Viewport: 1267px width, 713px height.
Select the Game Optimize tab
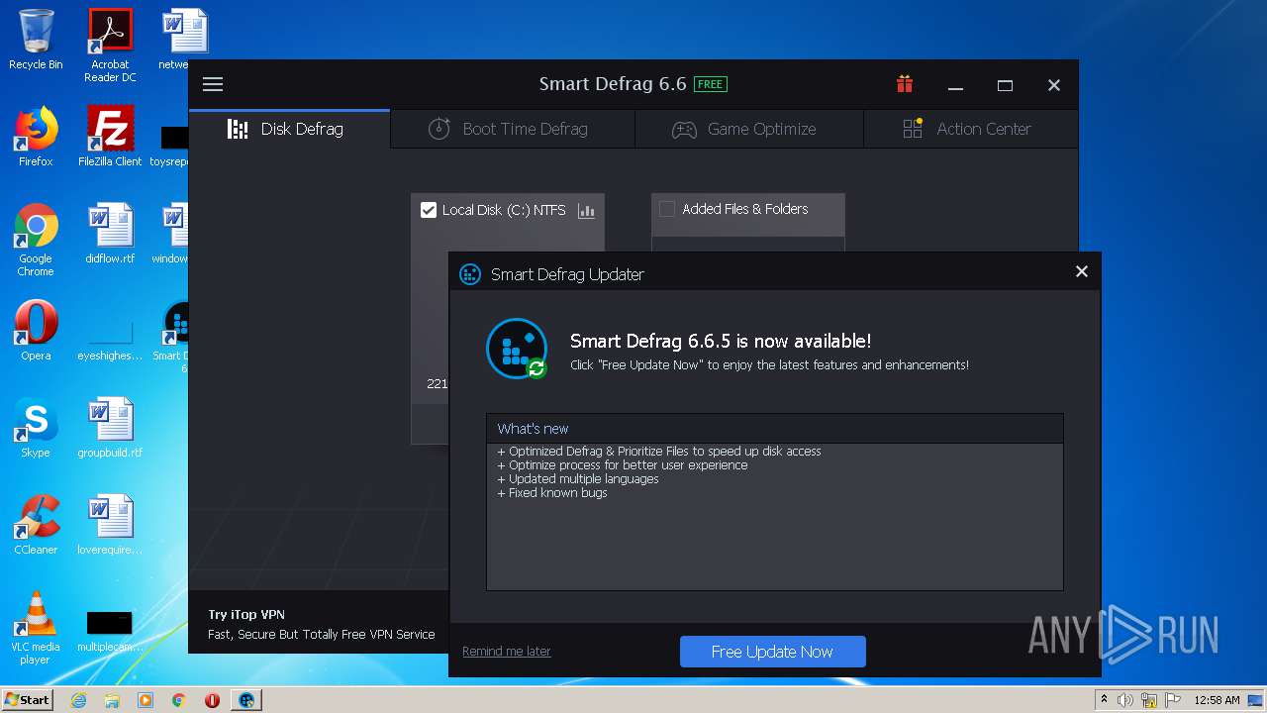[749, 129]
